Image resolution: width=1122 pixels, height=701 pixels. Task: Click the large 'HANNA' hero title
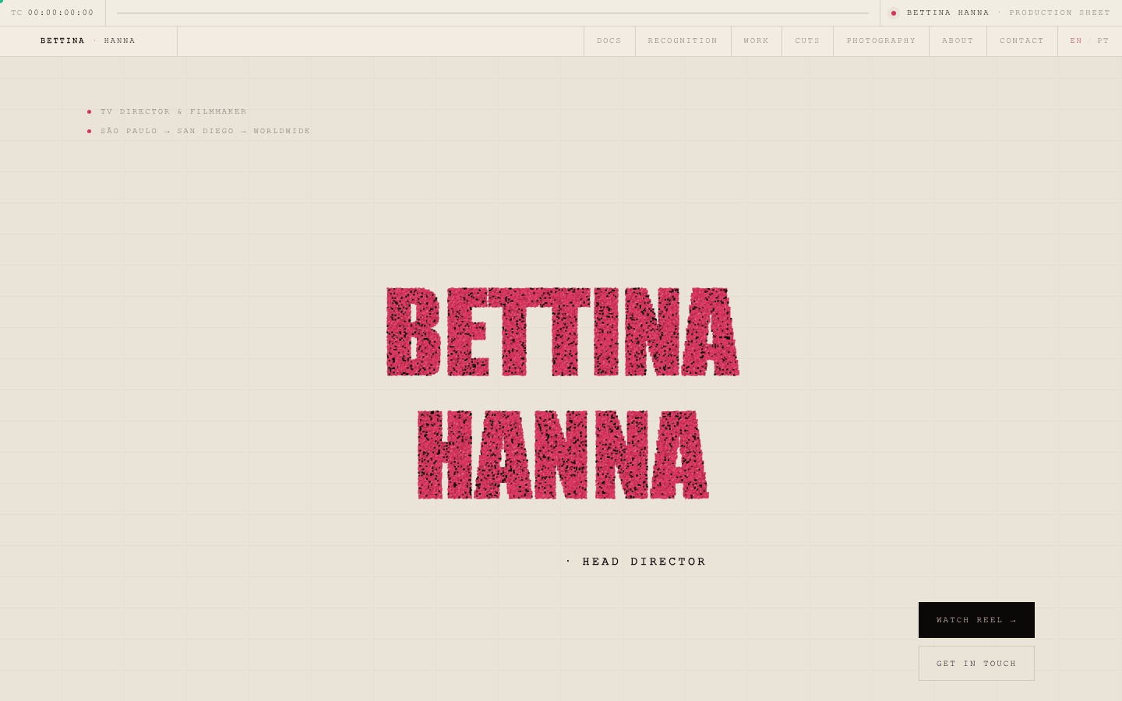(563, 455)
